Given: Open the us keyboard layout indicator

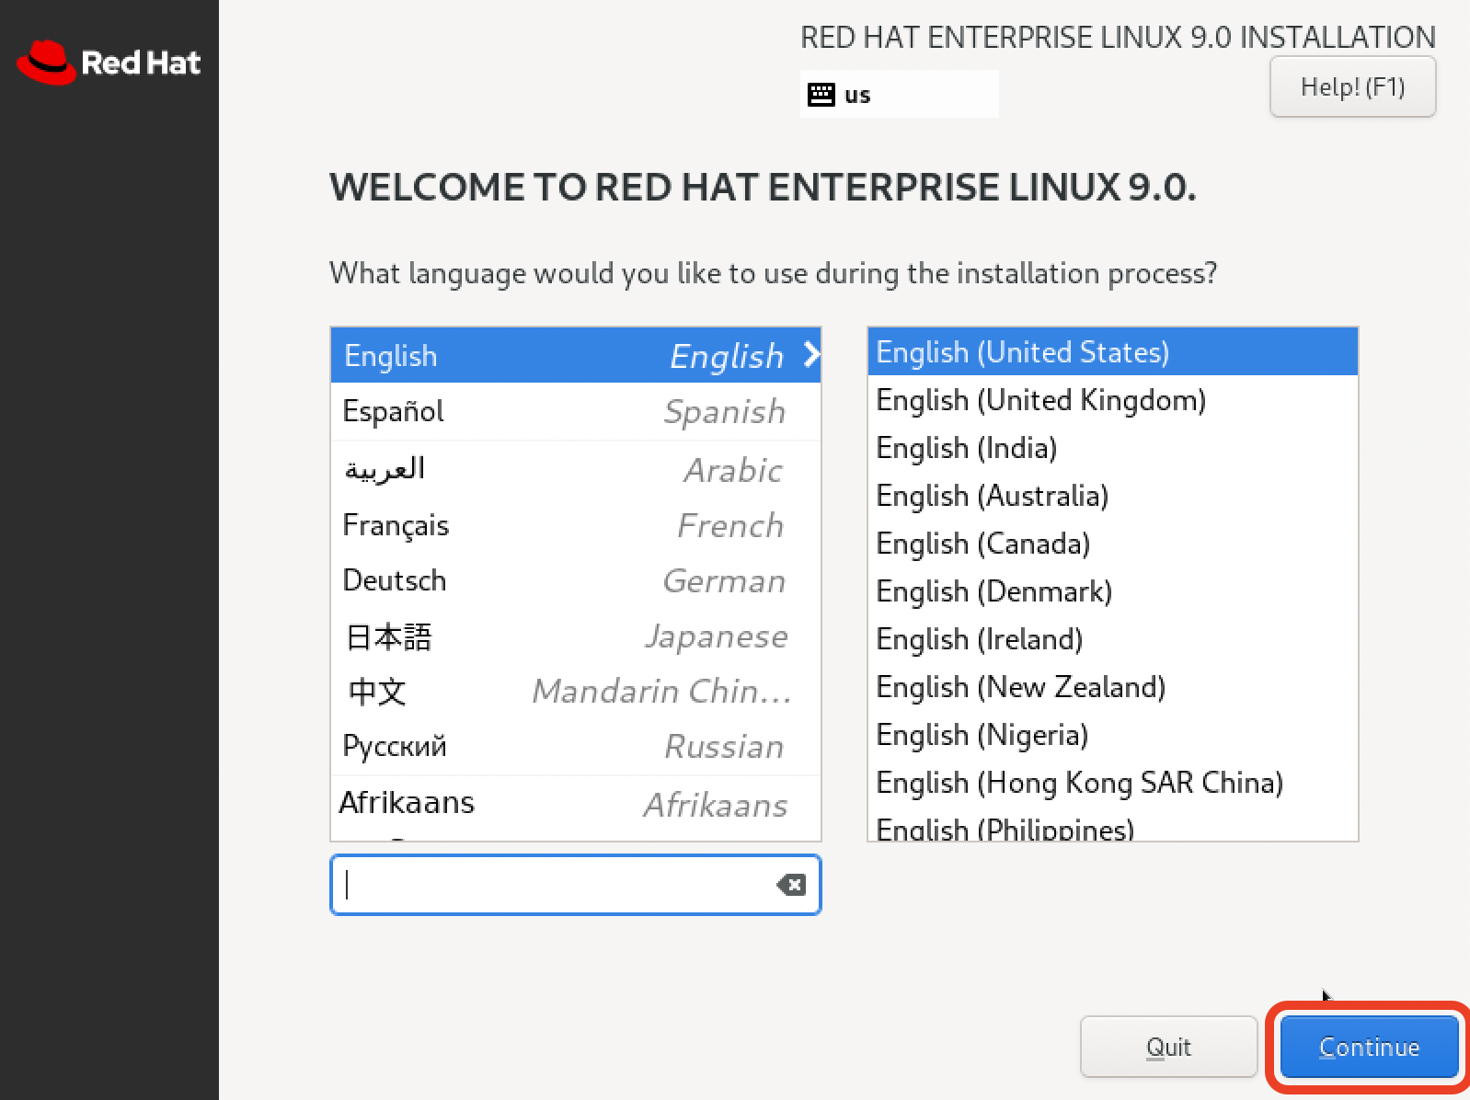Looking at the screenshot, I should click(x=899, y=94).
